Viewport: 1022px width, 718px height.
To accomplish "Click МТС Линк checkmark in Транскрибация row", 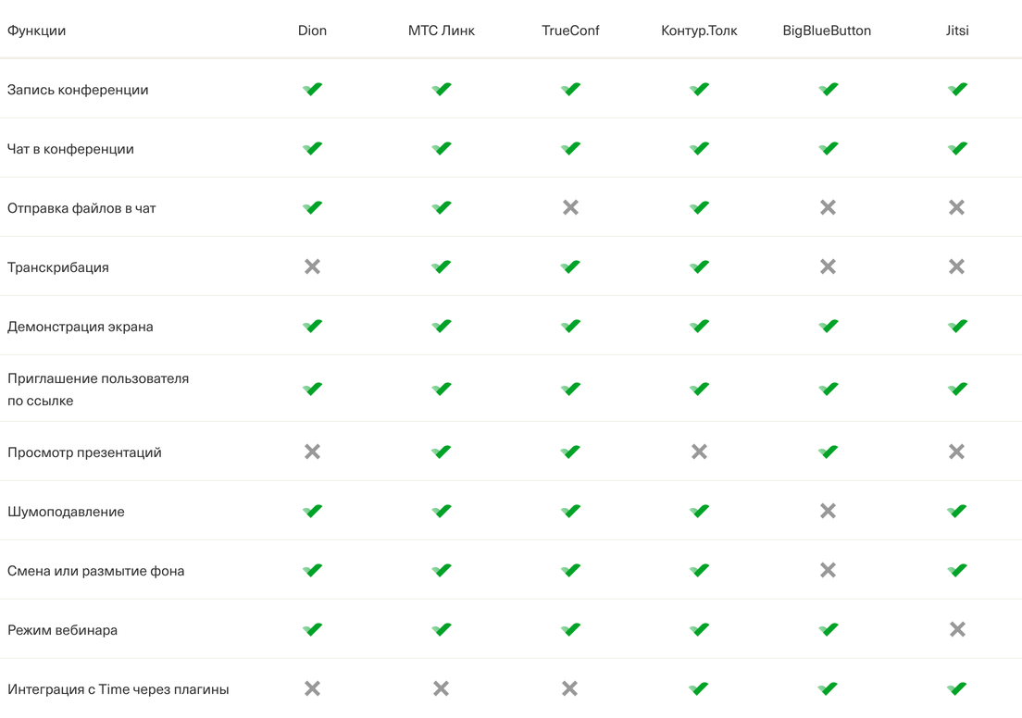I will coord(441,266).
